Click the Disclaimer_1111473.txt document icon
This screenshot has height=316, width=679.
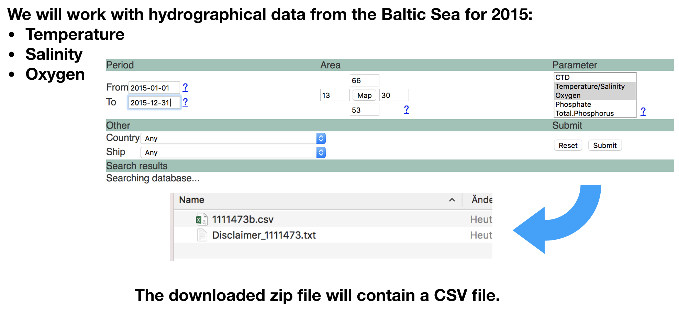click(202, 235)
